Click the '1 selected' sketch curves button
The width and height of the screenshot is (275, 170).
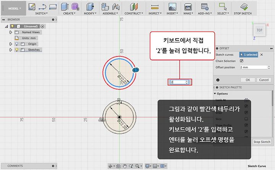point(249,55)
